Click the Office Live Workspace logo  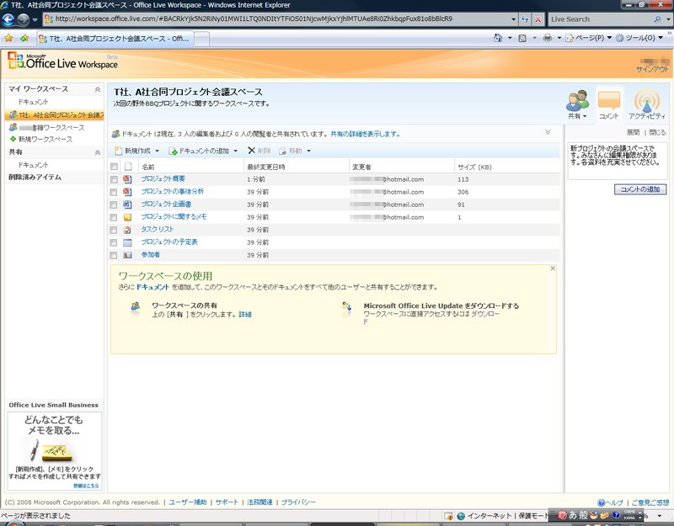(62, 61)
